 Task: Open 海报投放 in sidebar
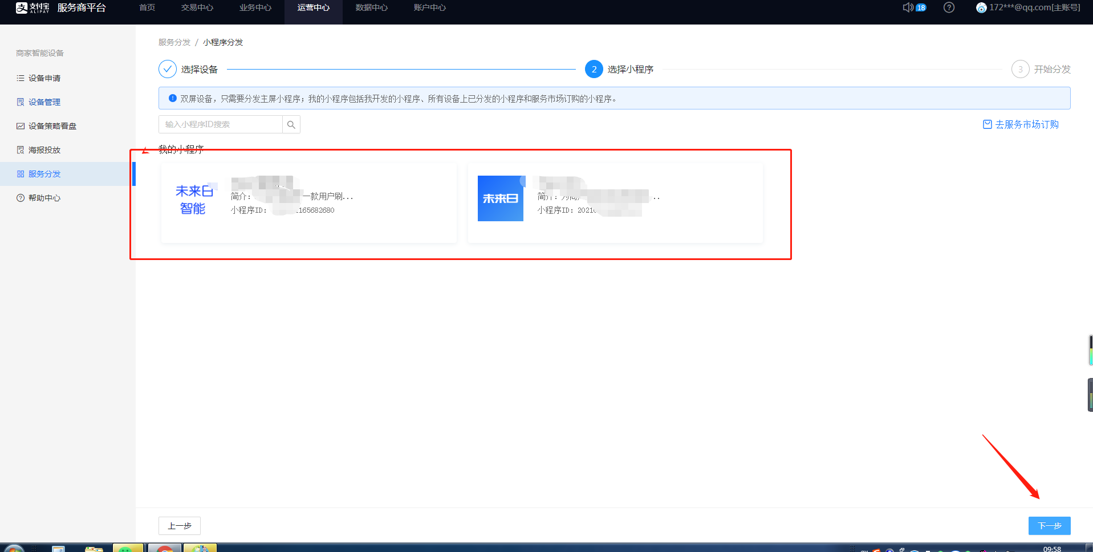(x=44, y=150)
